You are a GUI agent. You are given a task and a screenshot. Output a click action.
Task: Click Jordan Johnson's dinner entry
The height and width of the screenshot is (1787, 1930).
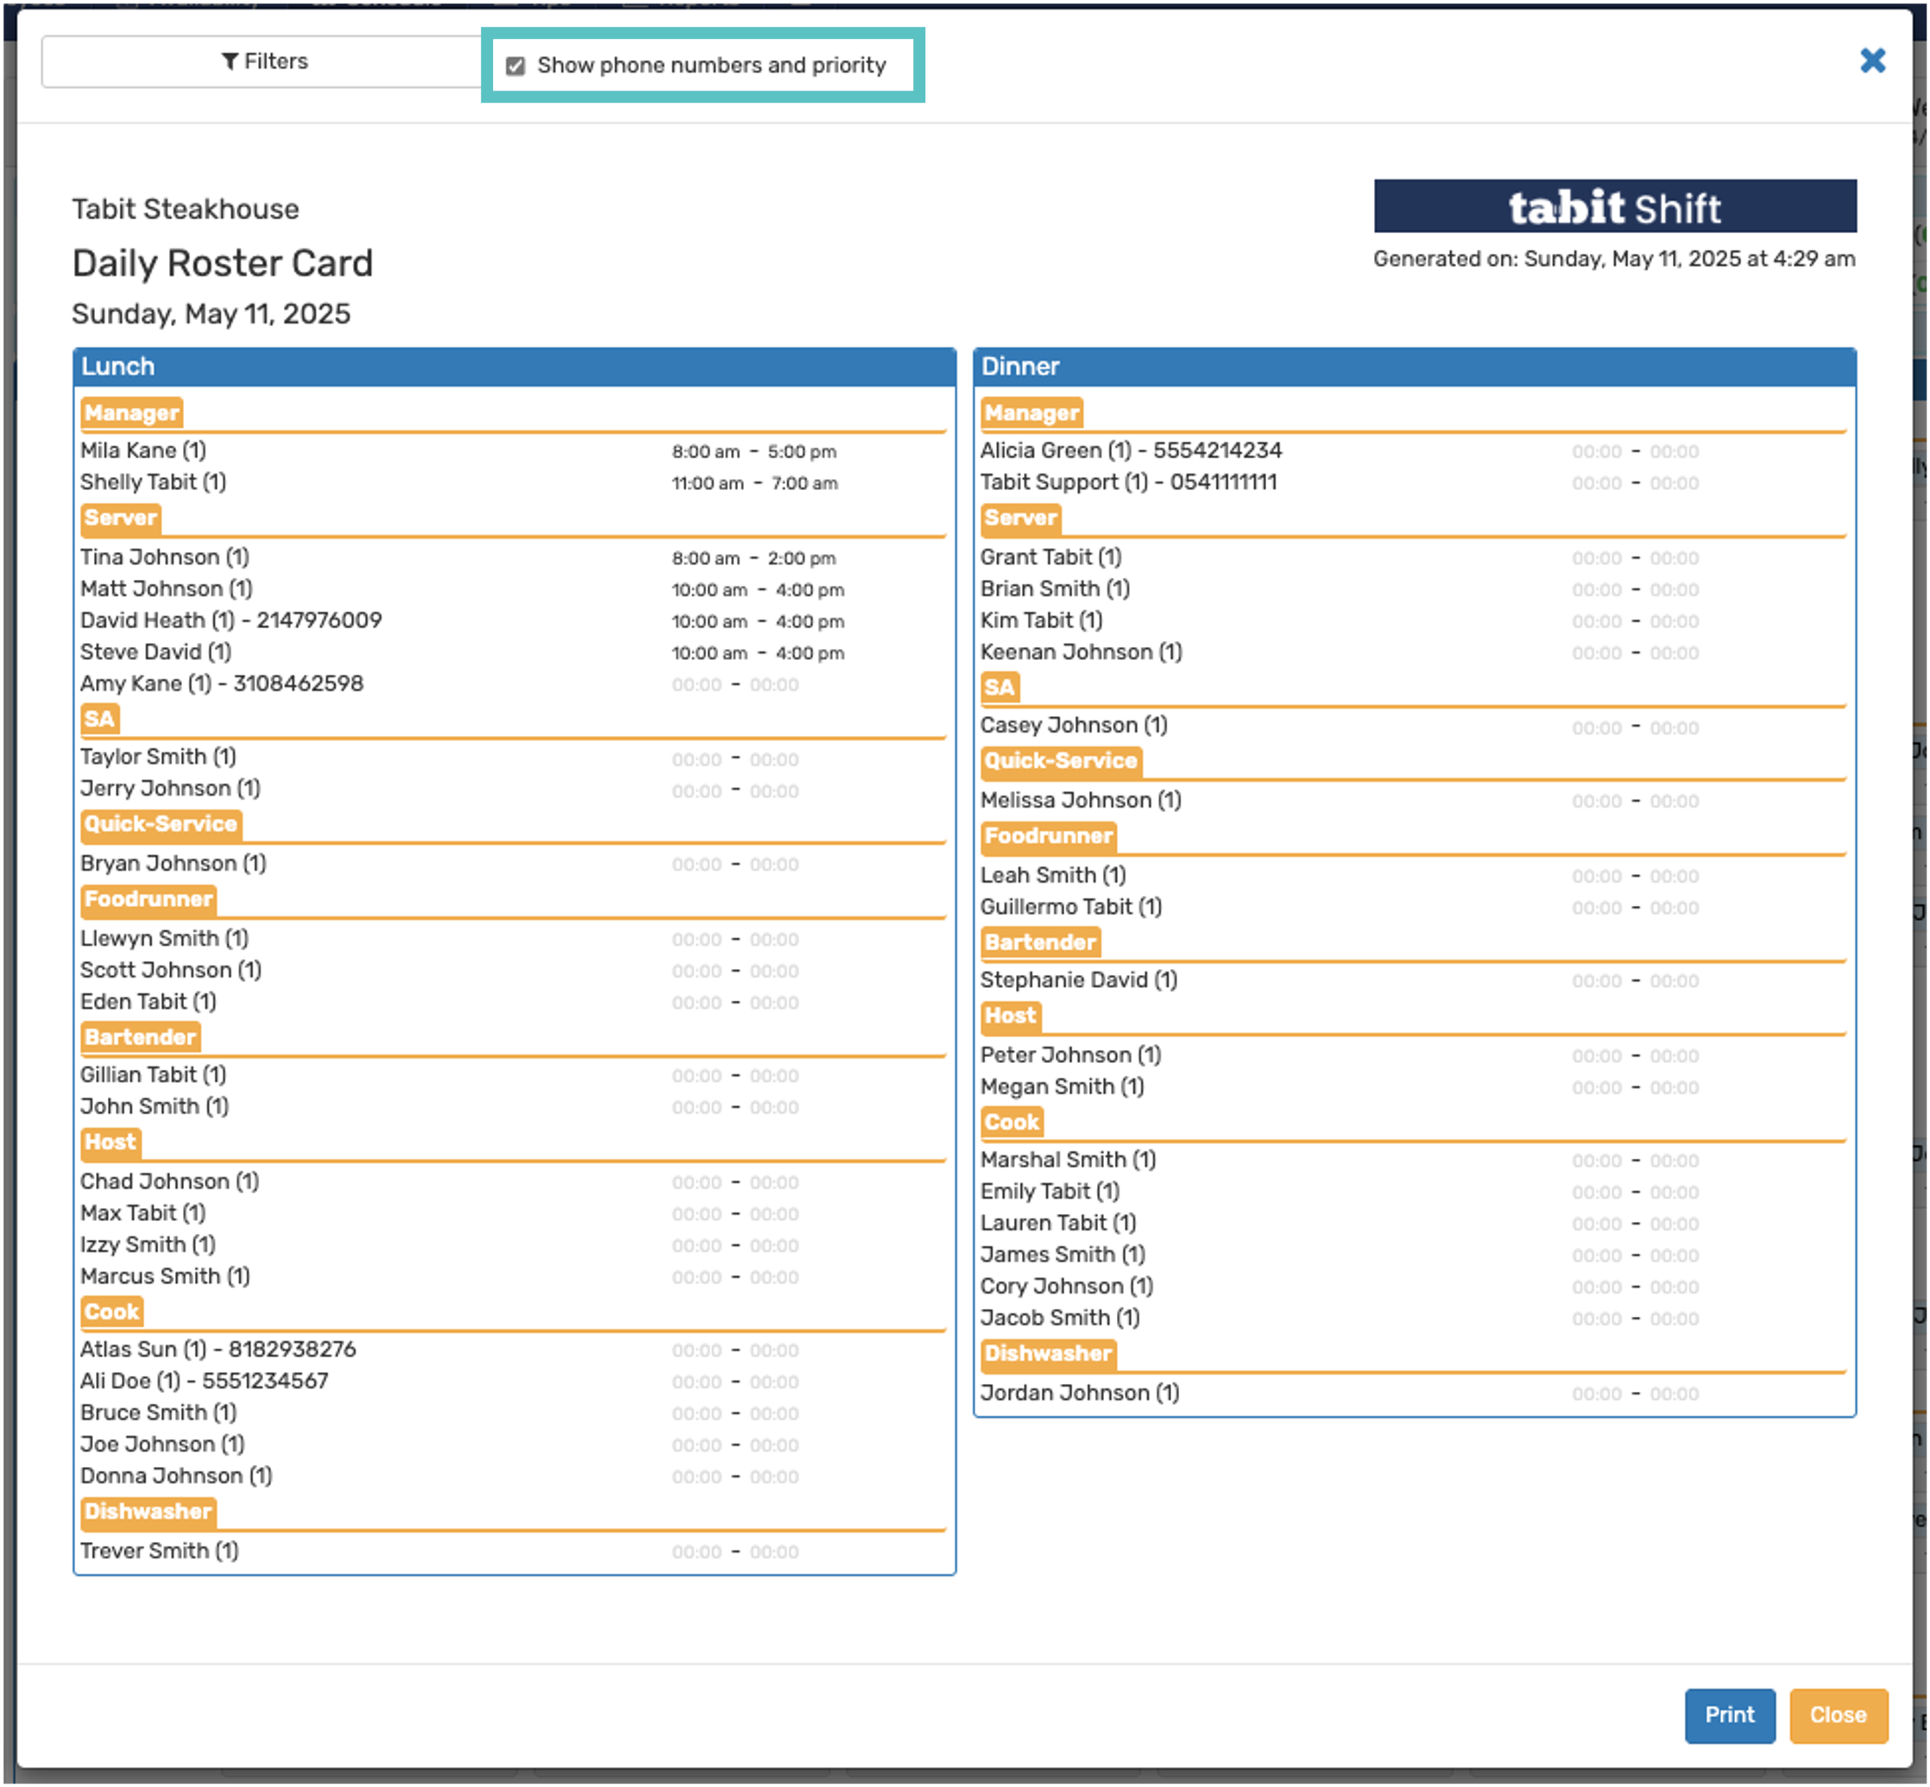point(1079,1394)
